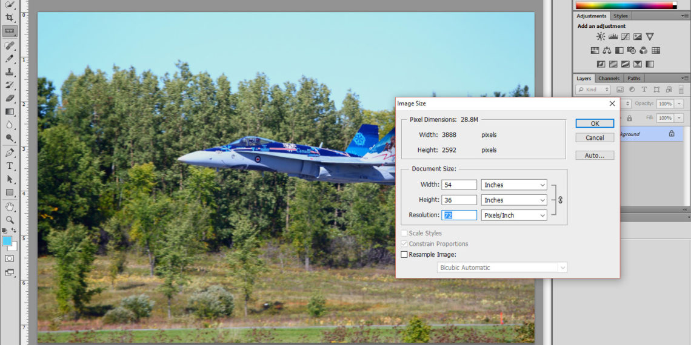The height and width of the screenshot is (345, 691).
Task: Add a Photo Filter adjustment
Action: pyautogui.click(x=631, y=50)
